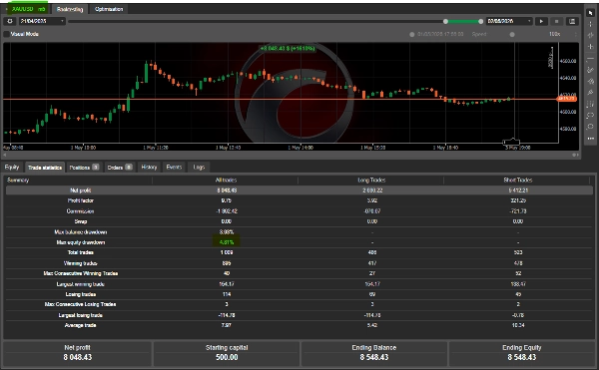599x370 pixels.
Task: Open the Equity tab
Action: [12, 168]
